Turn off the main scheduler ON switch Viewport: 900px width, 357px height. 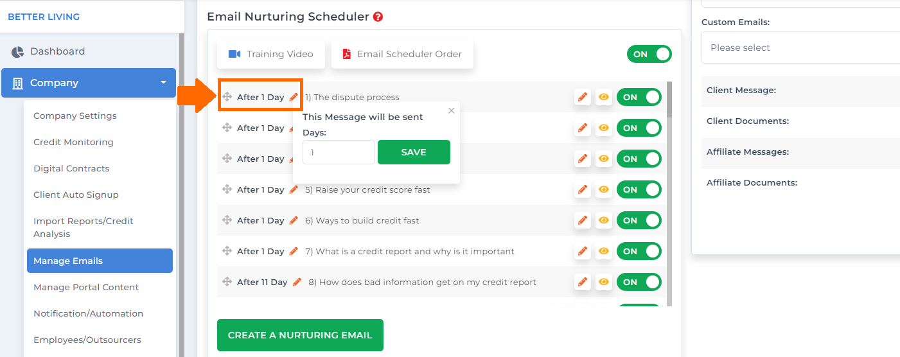pos(649,54)
